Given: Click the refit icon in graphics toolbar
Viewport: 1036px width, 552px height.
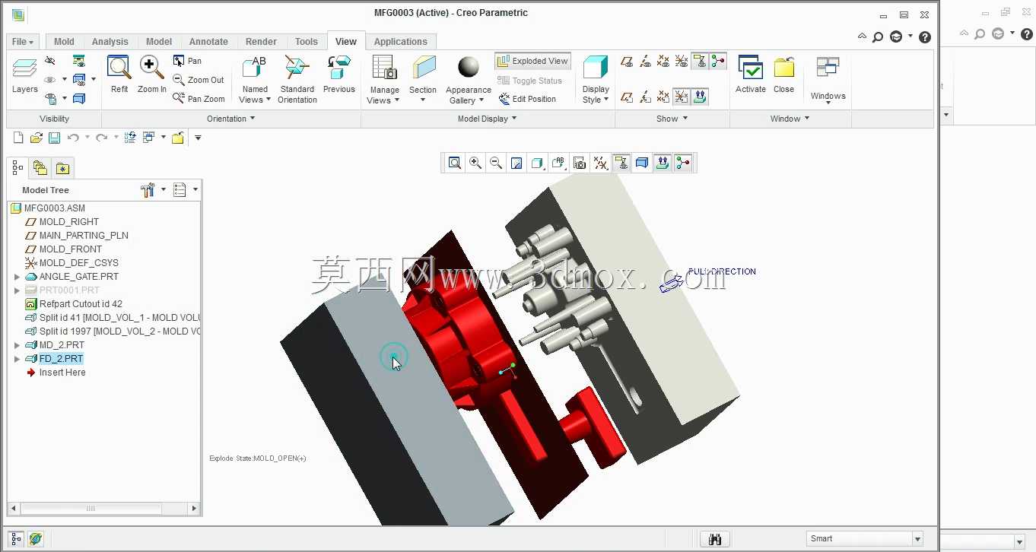Looking at the screenshot, I should pyautogui.click(x=455, y=163).
